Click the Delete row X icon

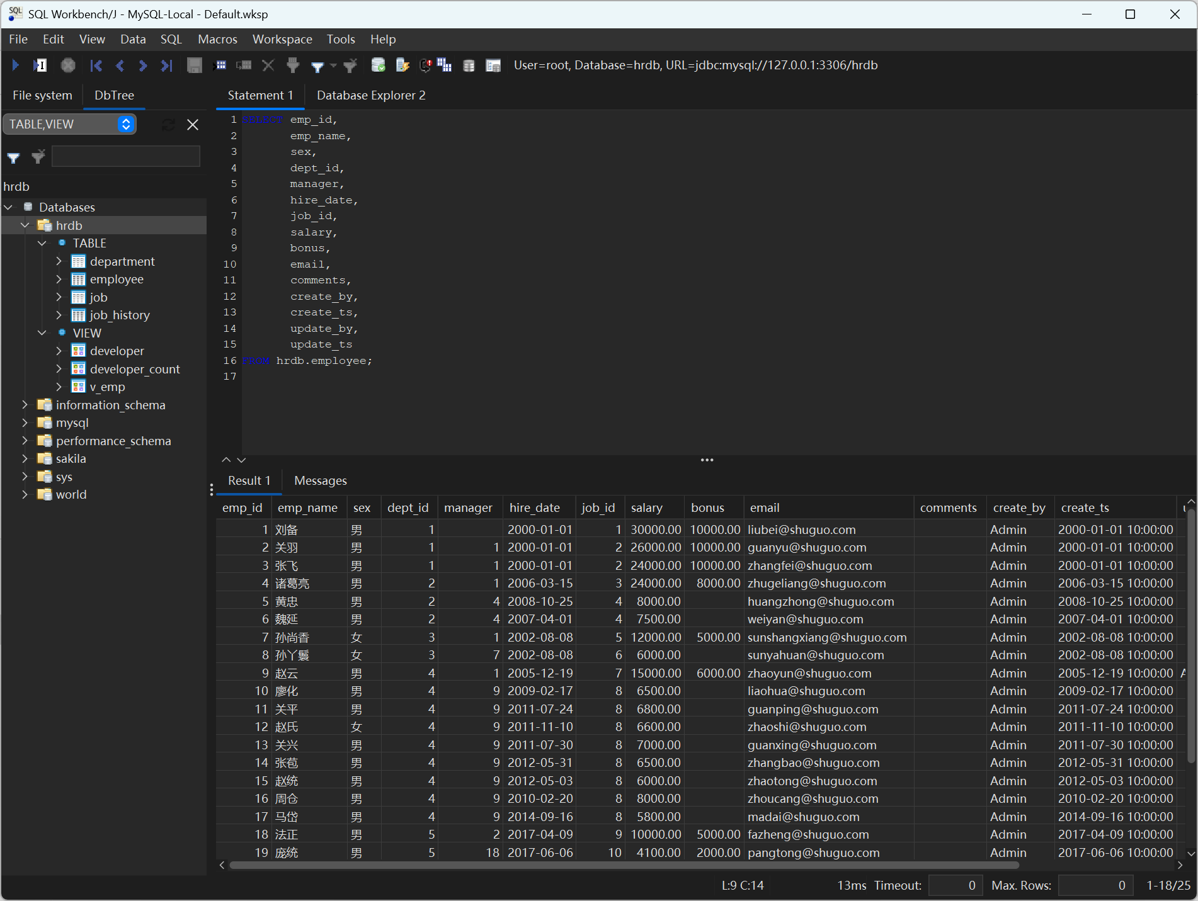[x=268, y=65]
